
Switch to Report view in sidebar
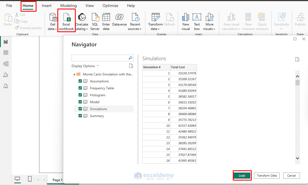click(6, 41)
